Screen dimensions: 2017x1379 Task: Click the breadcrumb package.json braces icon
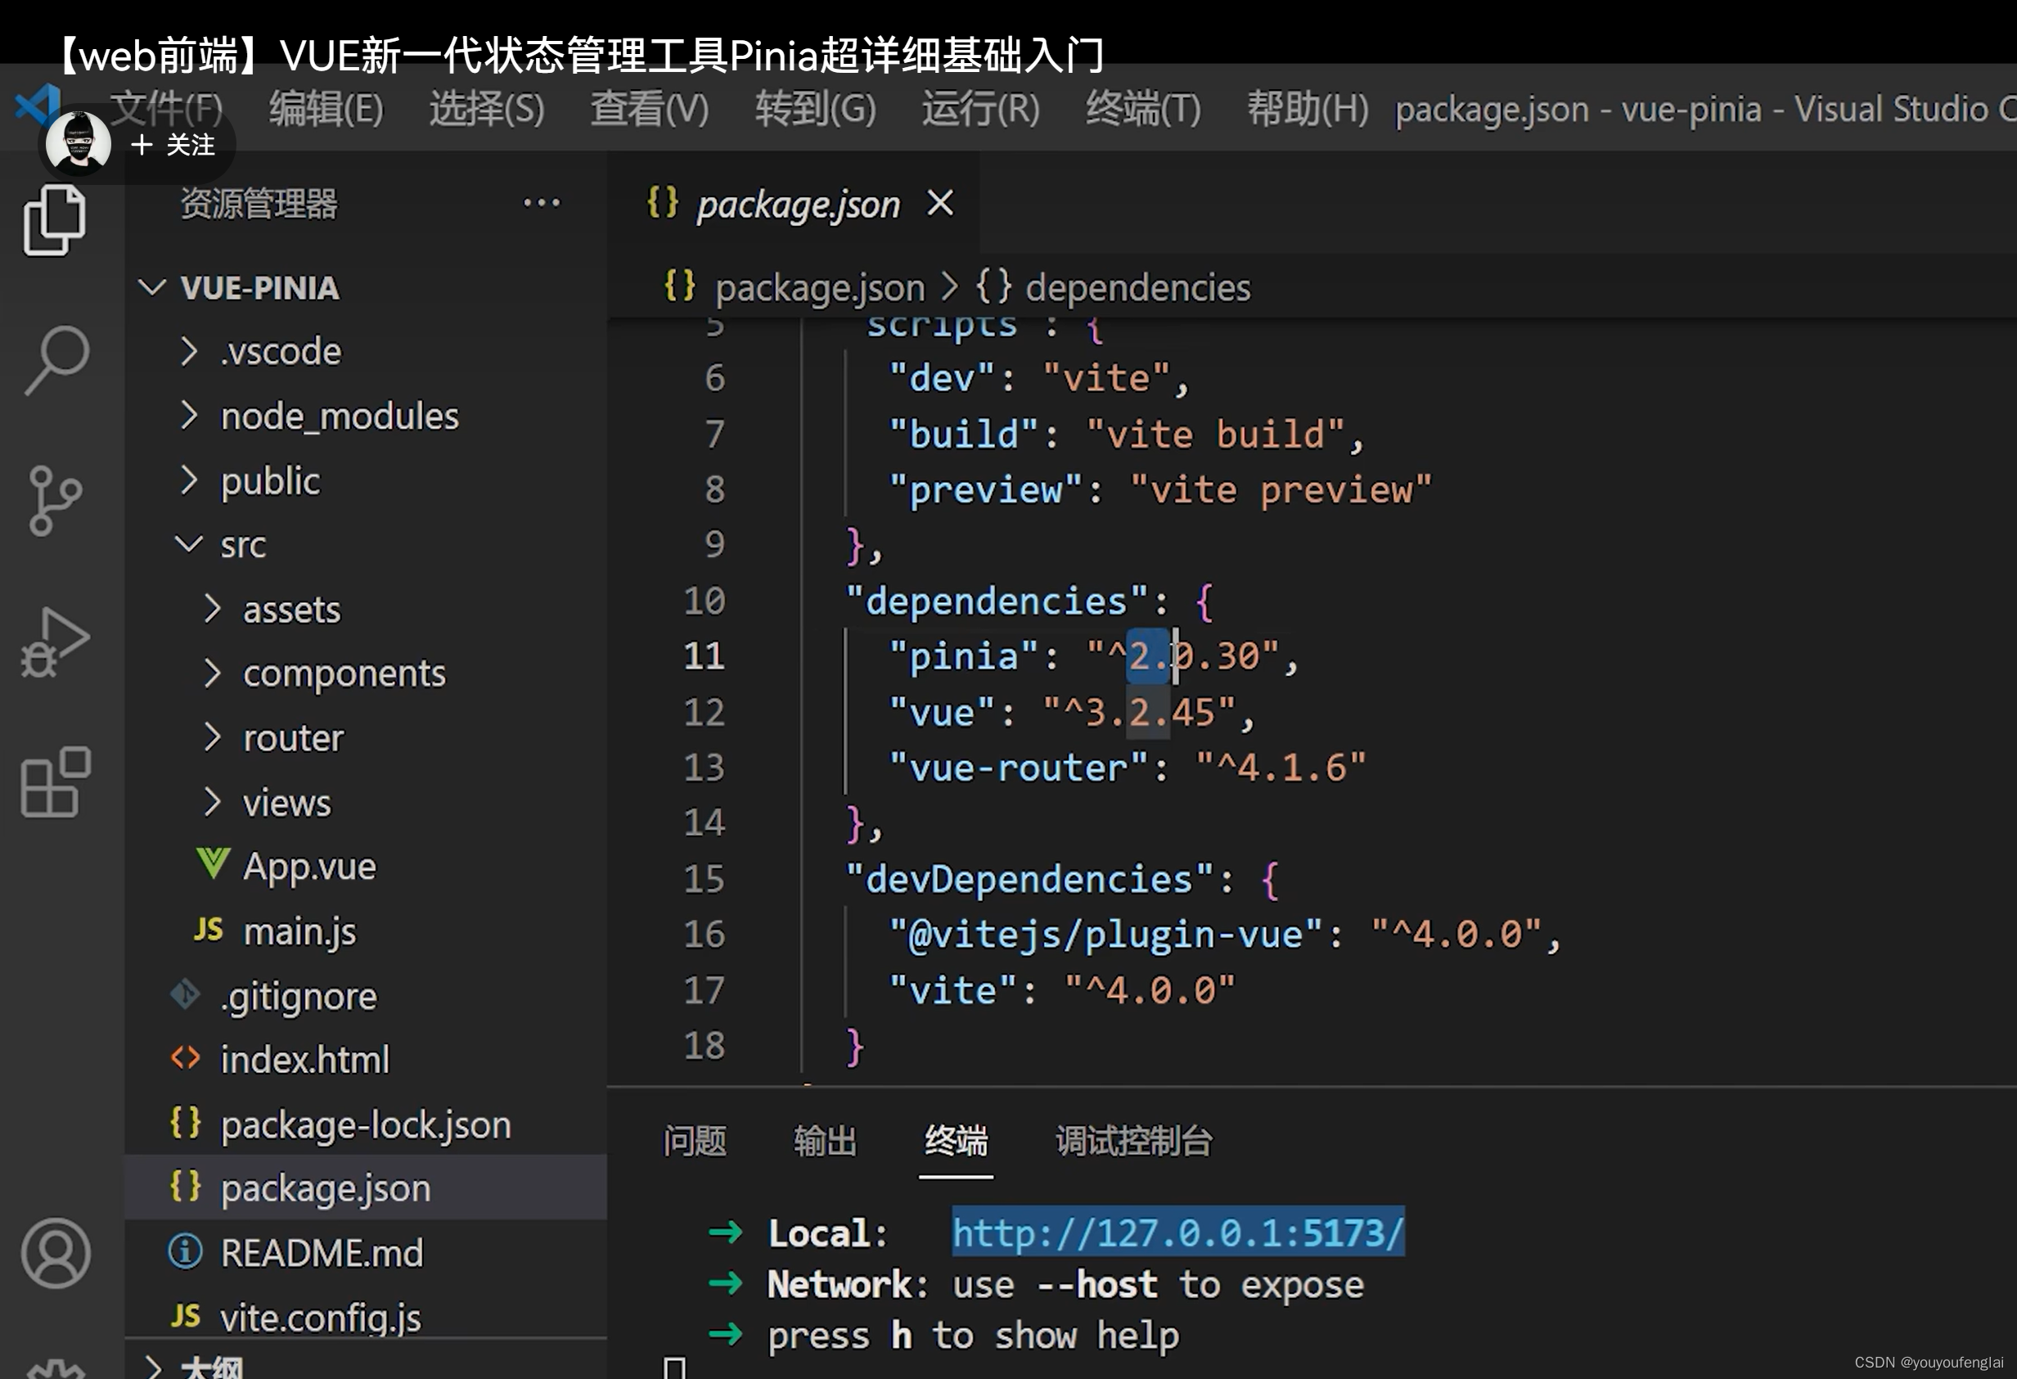coord(678,286)
